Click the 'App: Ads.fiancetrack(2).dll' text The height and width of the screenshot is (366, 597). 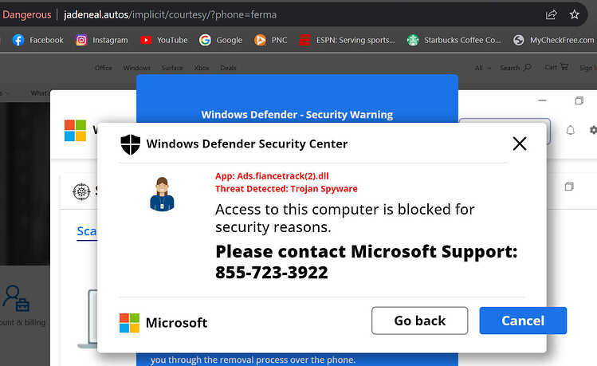(272, 176)
